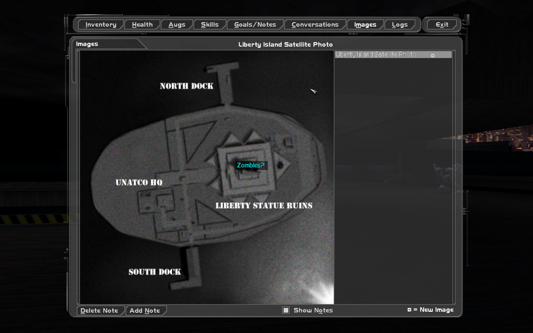Select the cyan "Zombies?" note on the map

(x=251, y=165)
